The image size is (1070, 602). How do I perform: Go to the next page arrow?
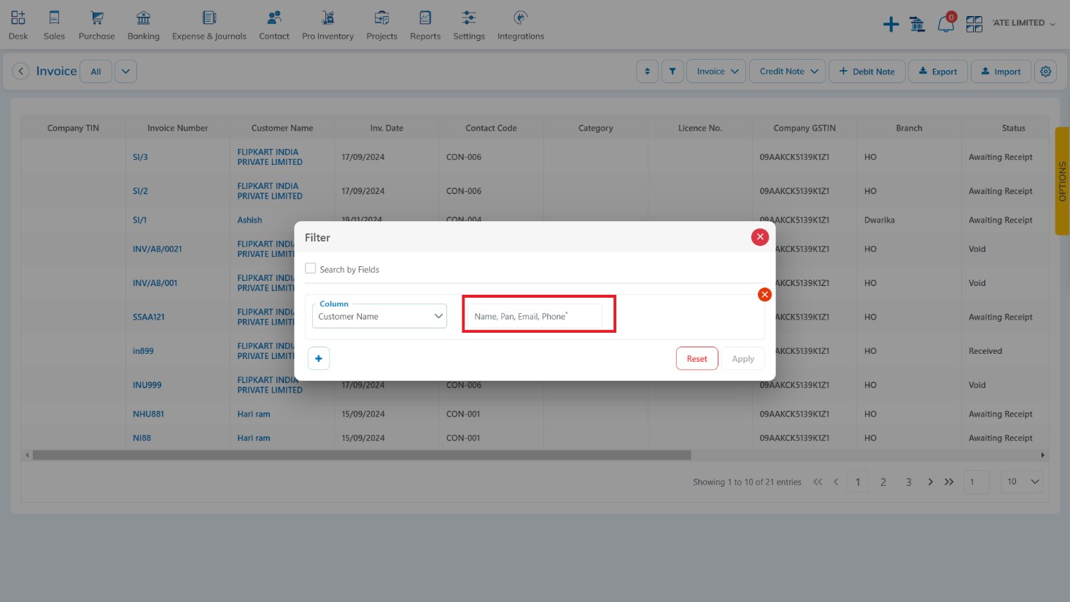click(x=930, y=482)
